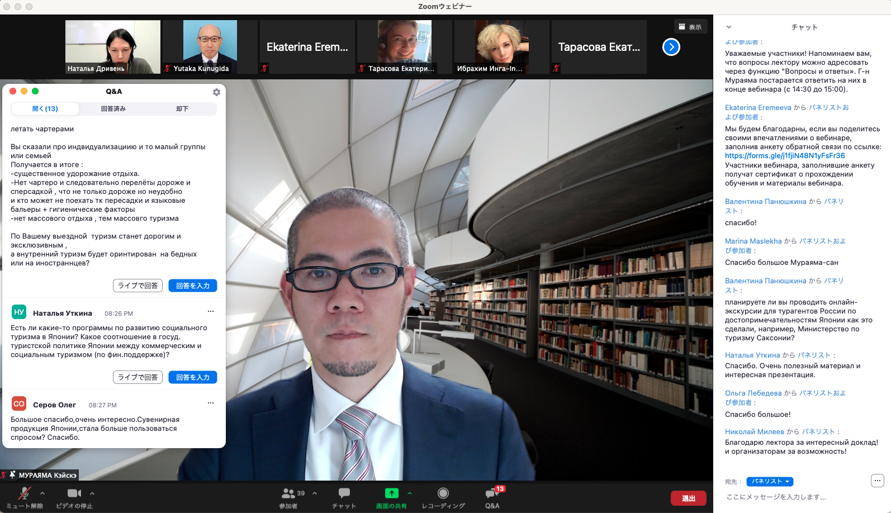
Task: Open the パネリスト recipient dropdown
Action: (x=770, y=482)
